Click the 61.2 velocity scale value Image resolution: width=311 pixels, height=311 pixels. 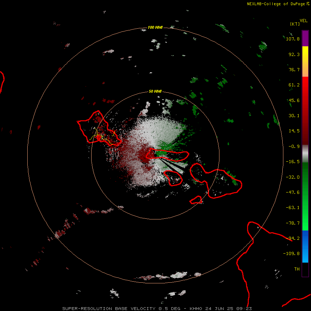point(294,85)
